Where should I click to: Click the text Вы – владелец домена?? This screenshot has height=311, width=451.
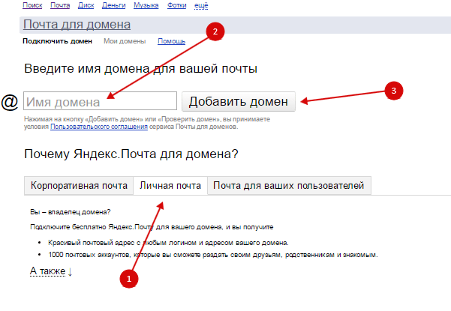[x=71, y=212]
